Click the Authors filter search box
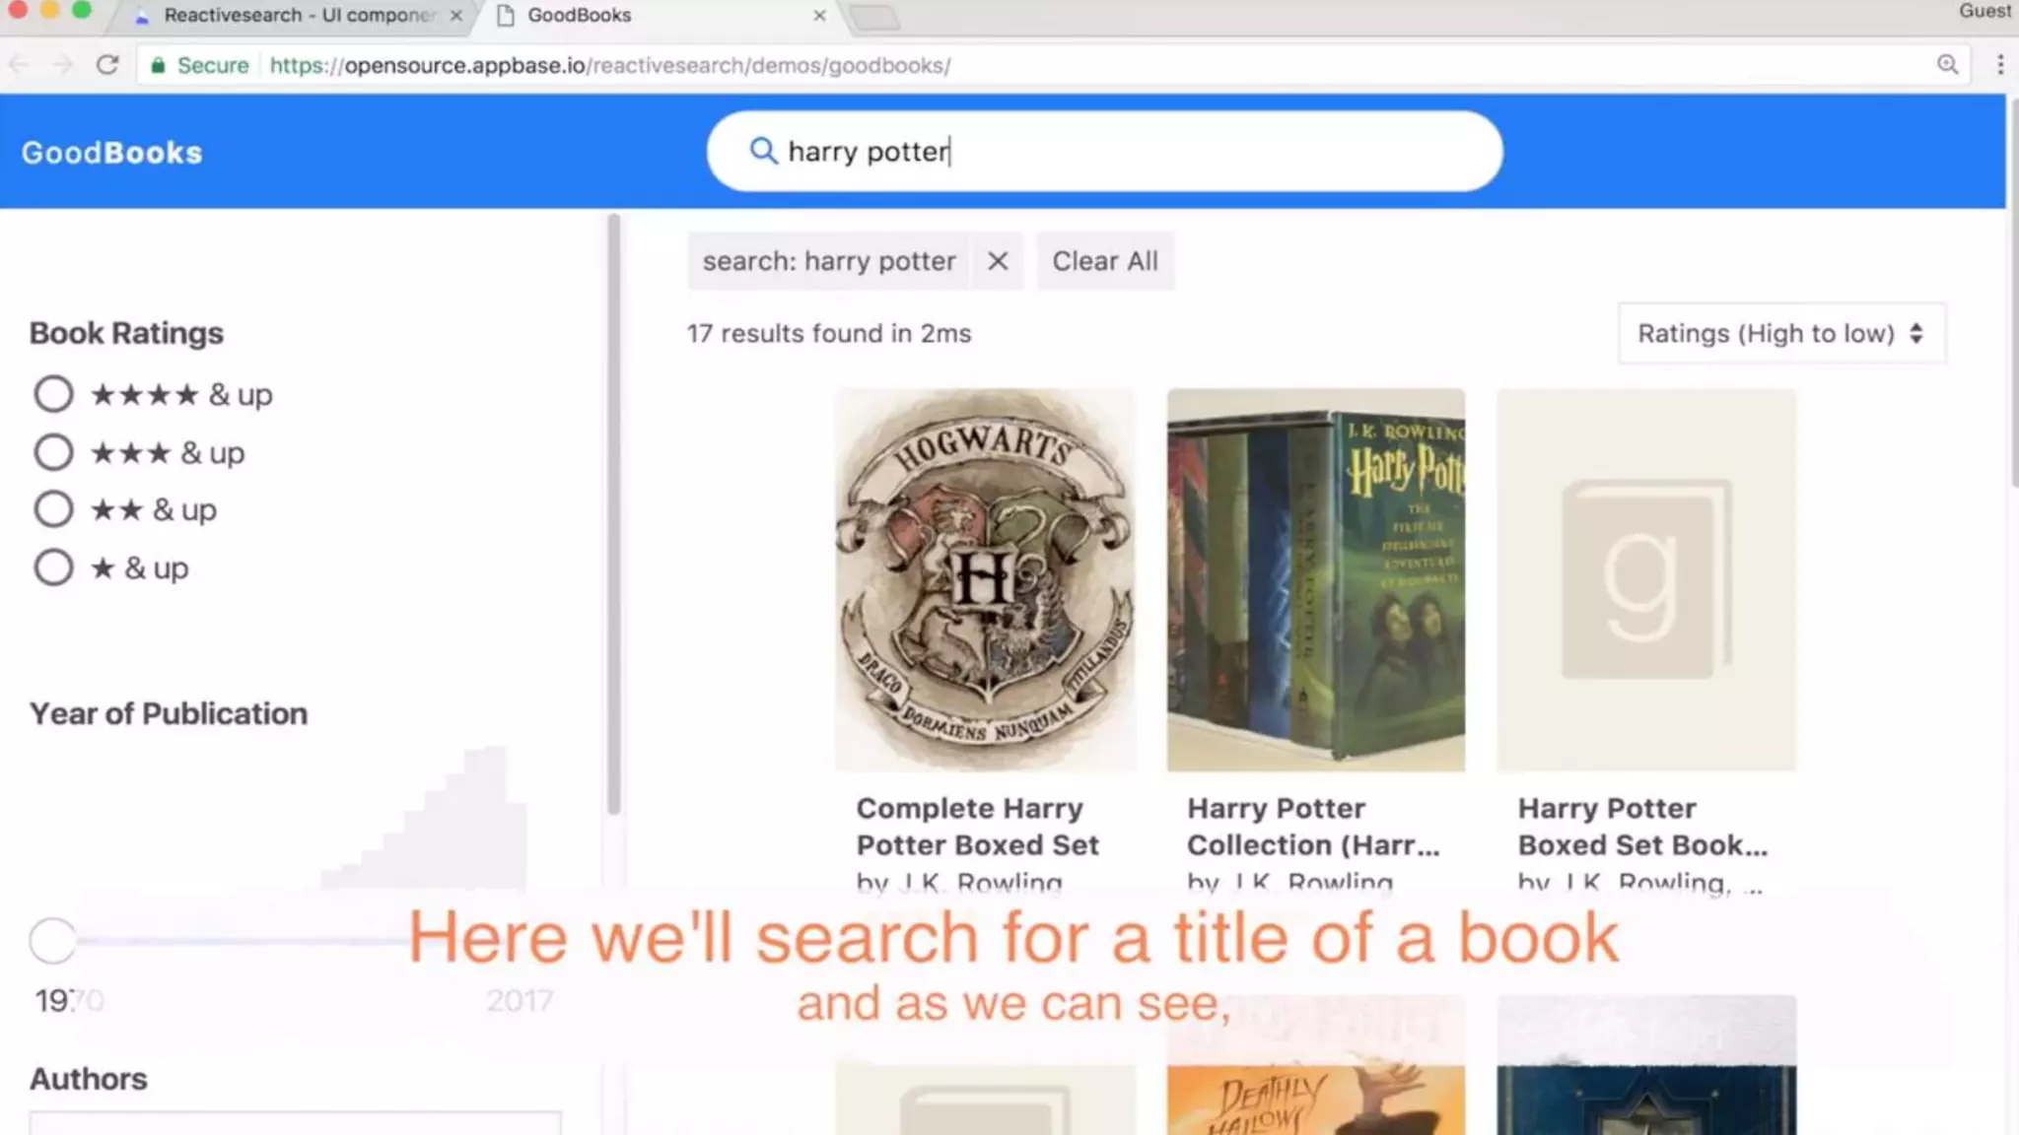The image size is (2019, 1135). (295, 1123)
